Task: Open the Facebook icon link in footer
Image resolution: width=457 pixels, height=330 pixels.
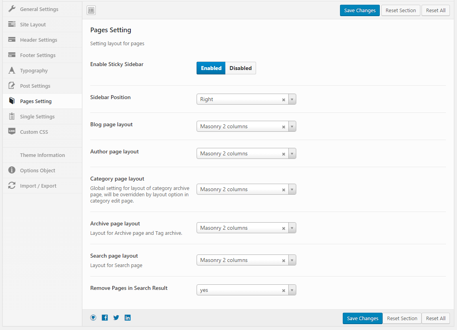Action: pos(105,318)
